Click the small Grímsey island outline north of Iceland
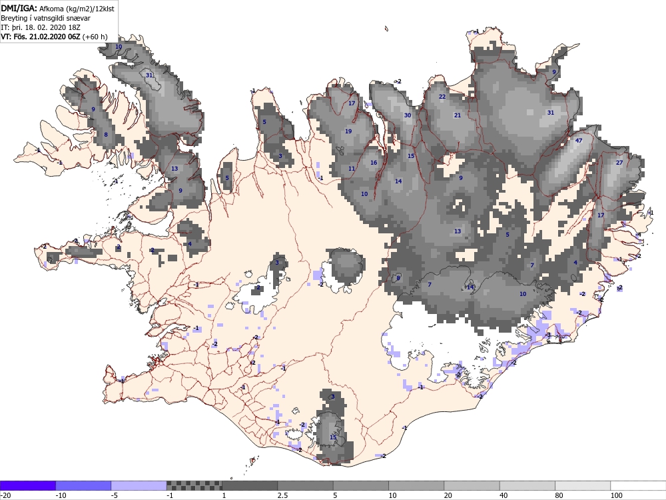Viewport: 666px width, 500px height. coord(386,29)
